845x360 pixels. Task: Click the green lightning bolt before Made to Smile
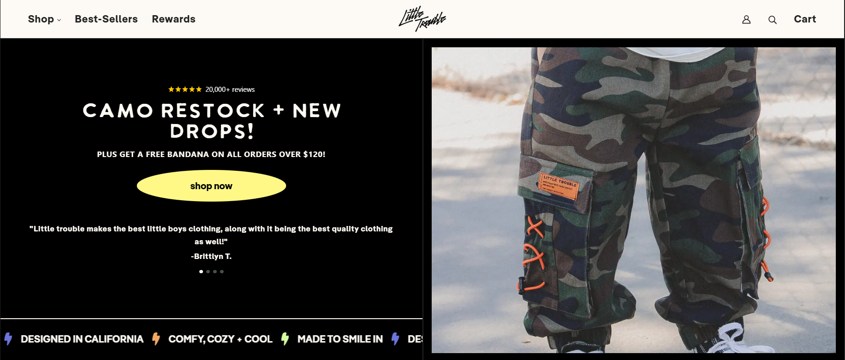click(x=285, y=339)
